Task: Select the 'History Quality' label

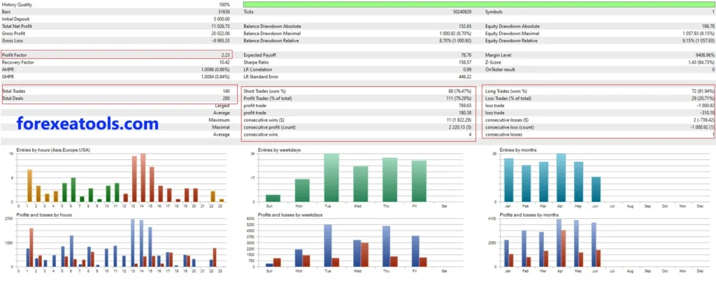Action: tap(17, 5)
